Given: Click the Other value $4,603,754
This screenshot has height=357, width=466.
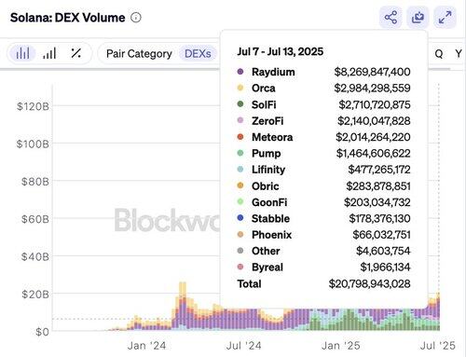Looking at the screenshot, I should coord(383,251).
